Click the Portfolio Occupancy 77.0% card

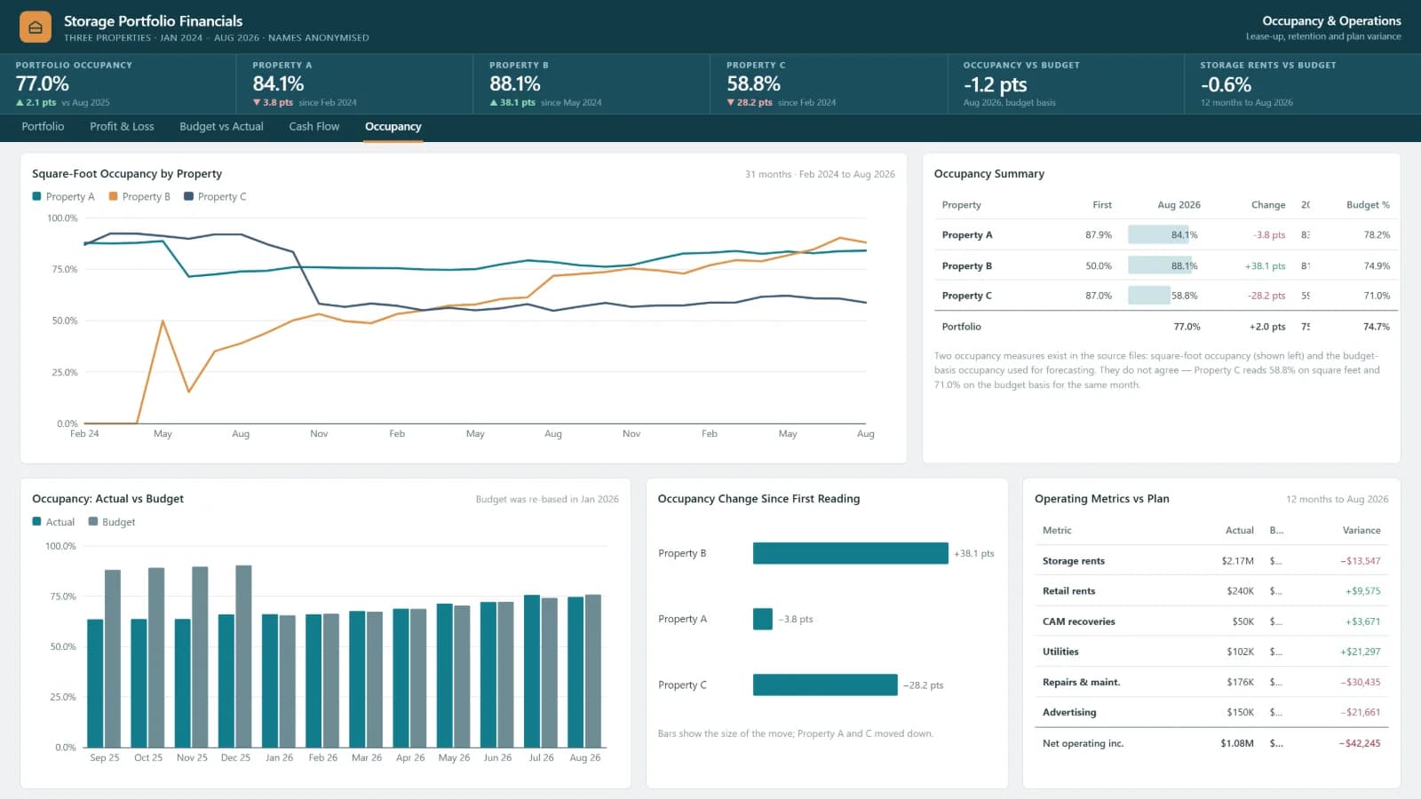(x=118, y=83)
